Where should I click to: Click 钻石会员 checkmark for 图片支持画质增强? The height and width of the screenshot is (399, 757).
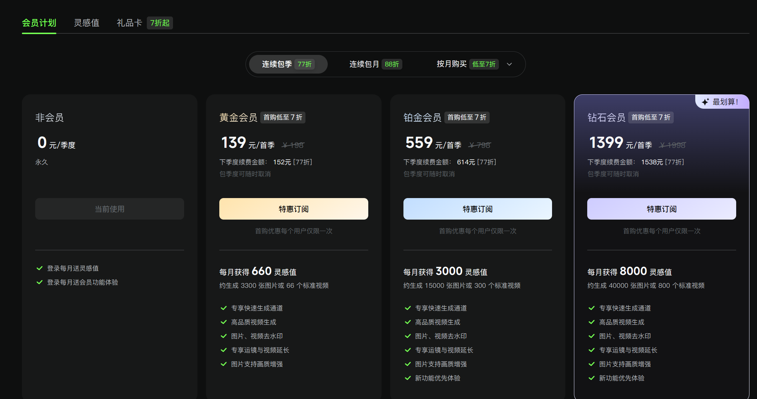click(x=592, y=364)
